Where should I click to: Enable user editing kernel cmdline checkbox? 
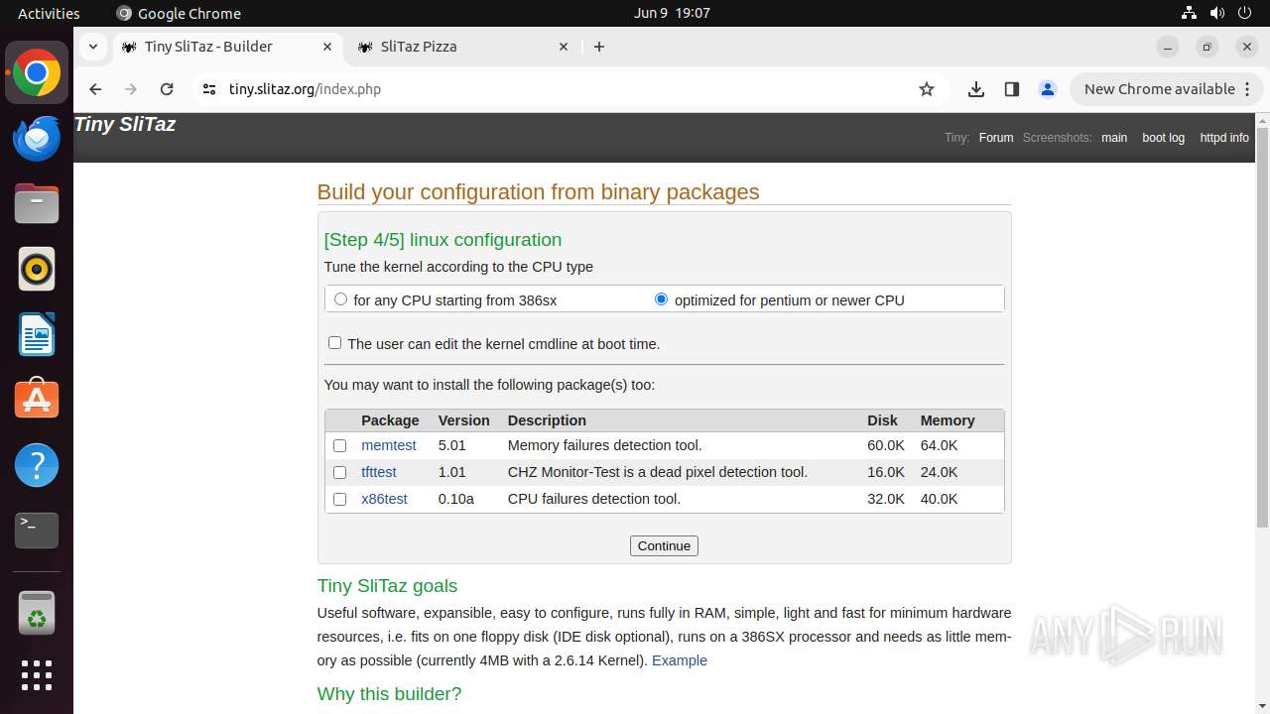(334, 343)
